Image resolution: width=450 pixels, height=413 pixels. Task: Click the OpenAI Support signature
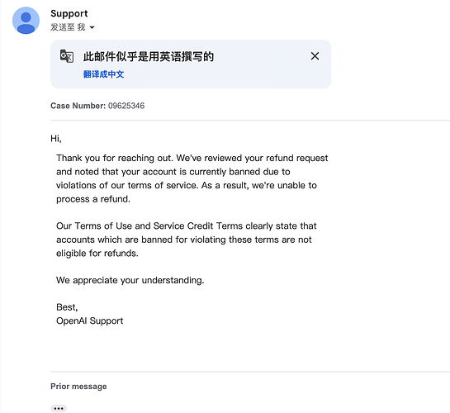(89, 320)
